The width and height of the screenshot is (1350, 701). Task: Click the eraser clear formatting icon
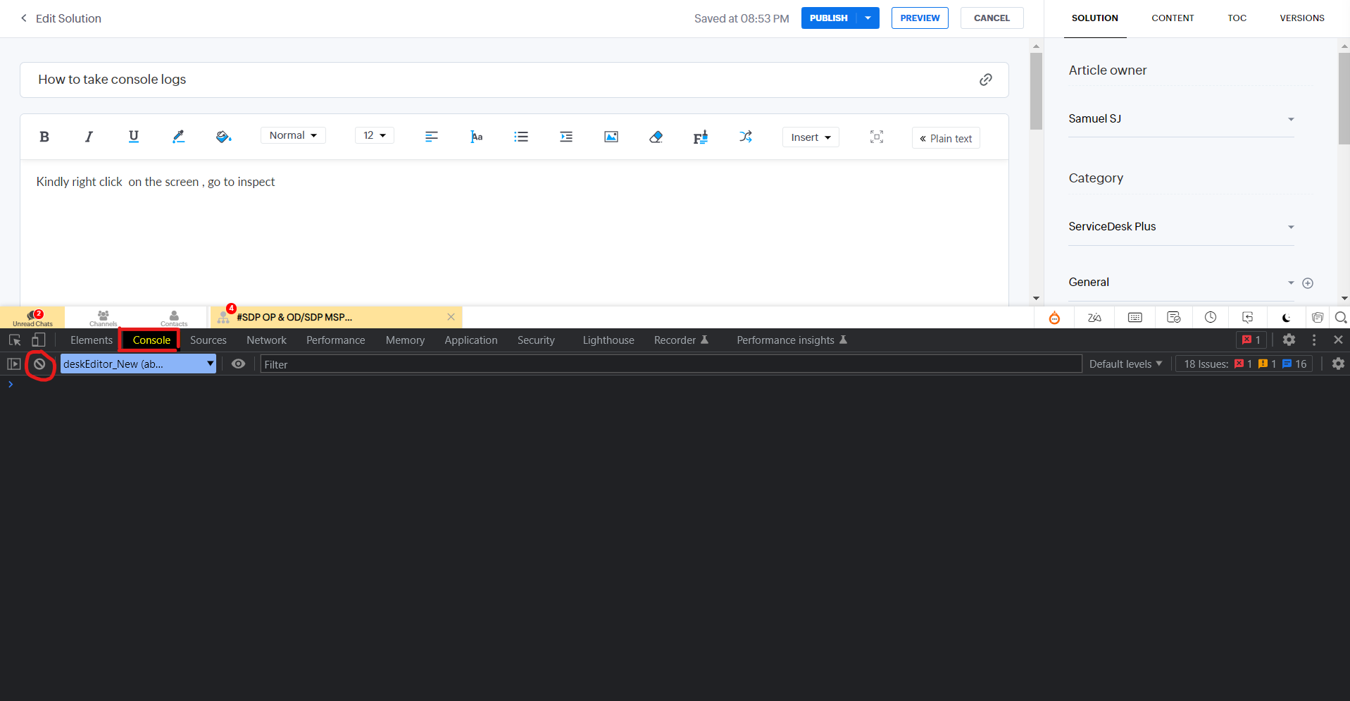[656, 137]
